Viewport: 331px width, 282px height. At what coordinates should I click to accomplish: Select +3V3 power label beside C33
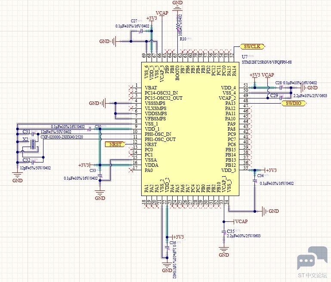point(84,165)
